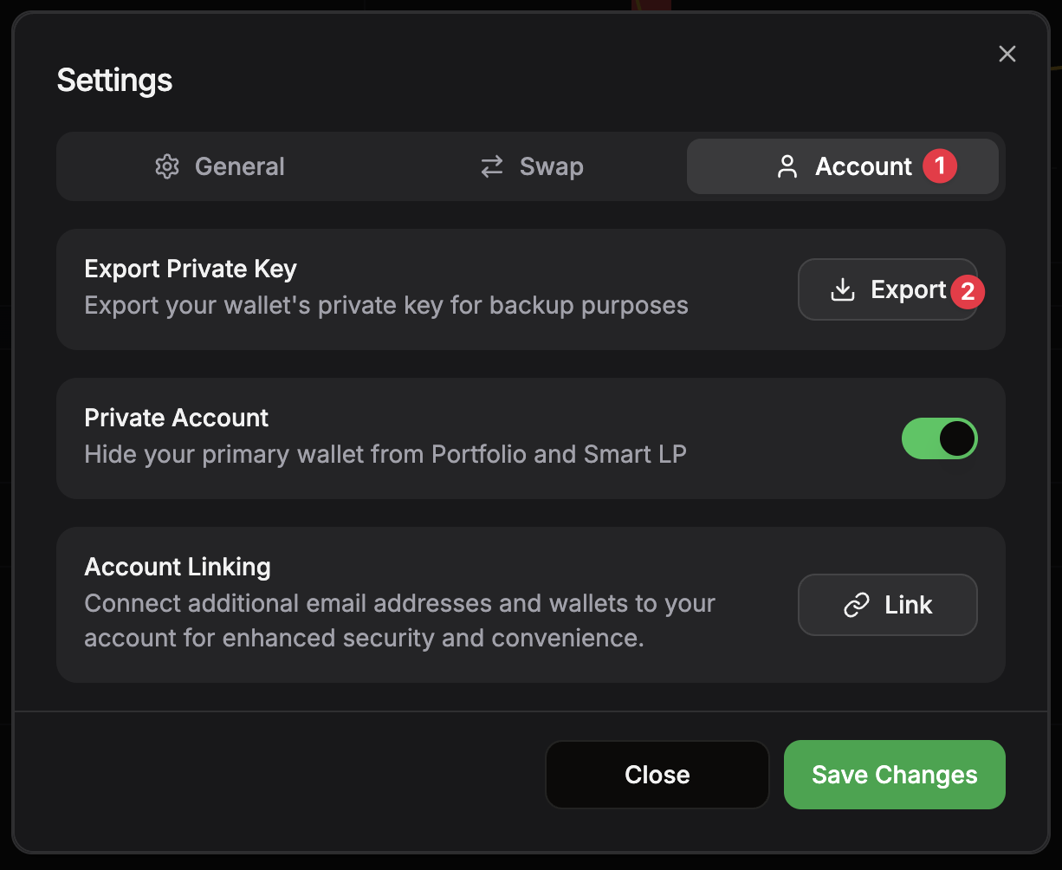Export your wallet's private key
Screen dimensions: 1062x870
click(x=888, y=289)
